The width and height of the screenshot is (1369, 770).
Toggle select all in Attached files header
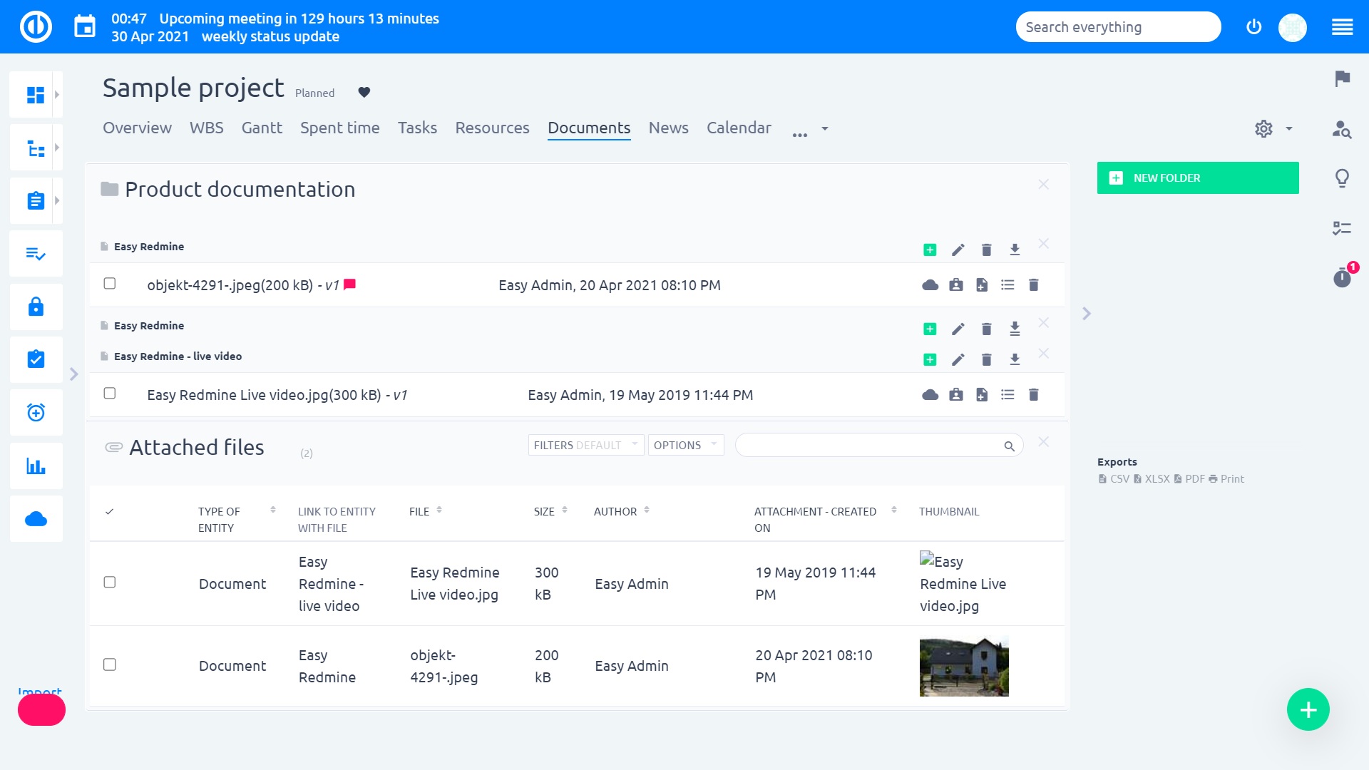109,512
